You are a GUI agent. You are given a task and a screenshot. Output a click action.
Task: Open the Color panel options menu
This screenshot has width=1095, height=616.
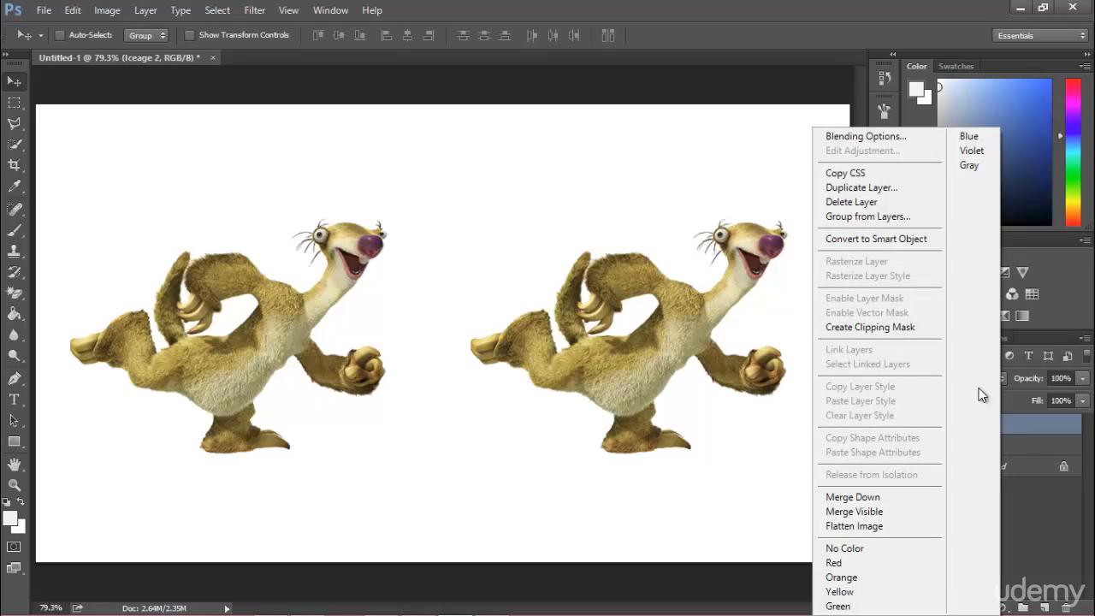pos(1086,66)
